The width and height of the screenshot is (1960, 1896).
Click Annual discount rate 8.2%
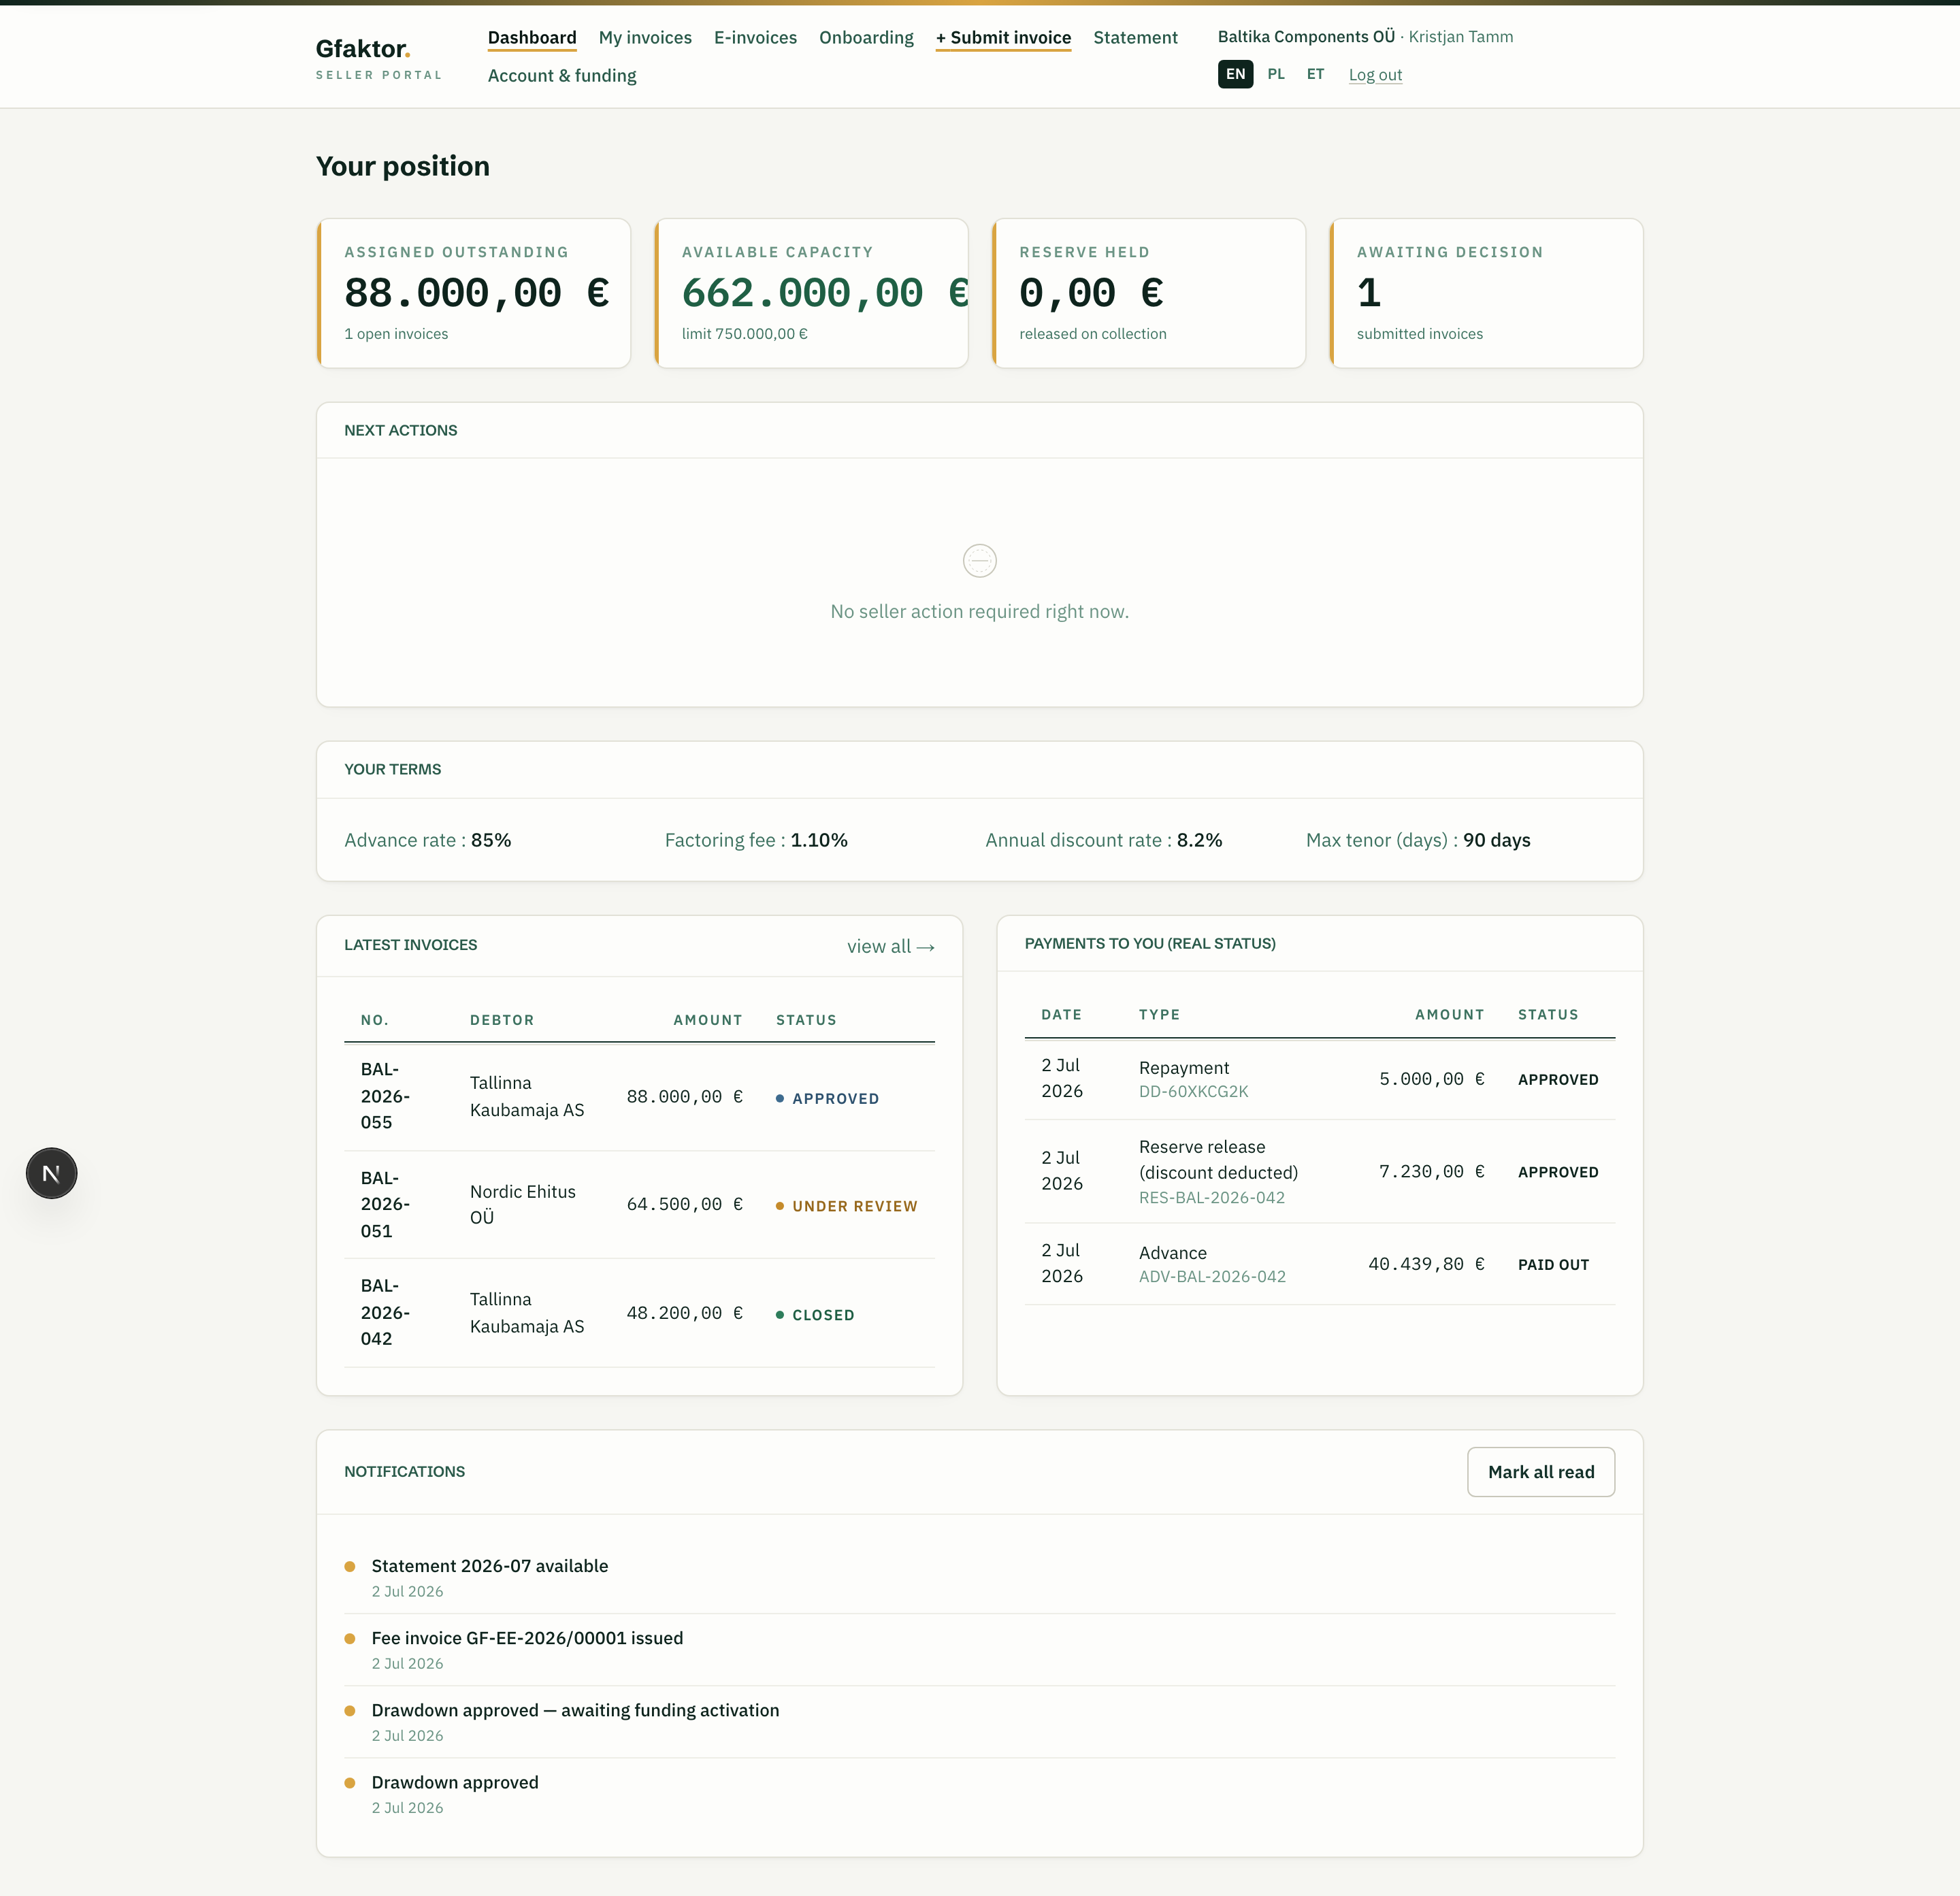pyautogui.click(x=1104, y=840)
